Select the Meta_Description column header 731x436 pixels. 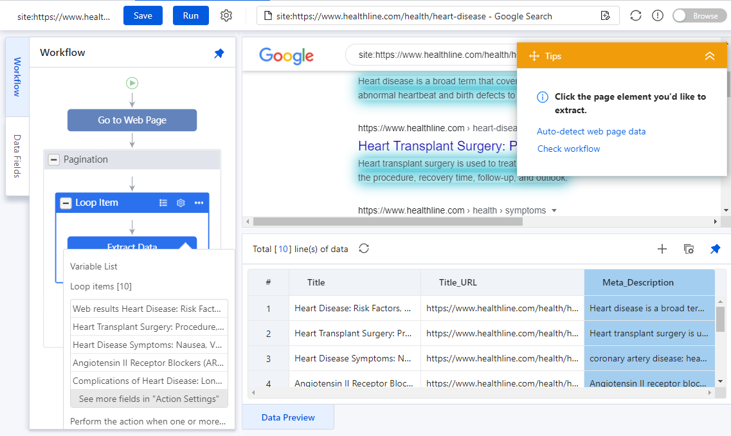coord(649,282)
